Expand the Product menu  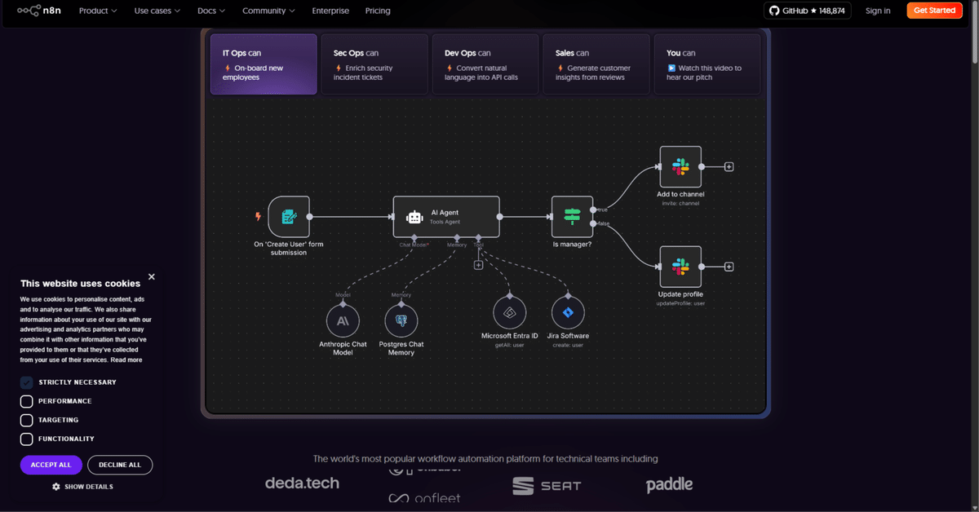pos(98,11)
